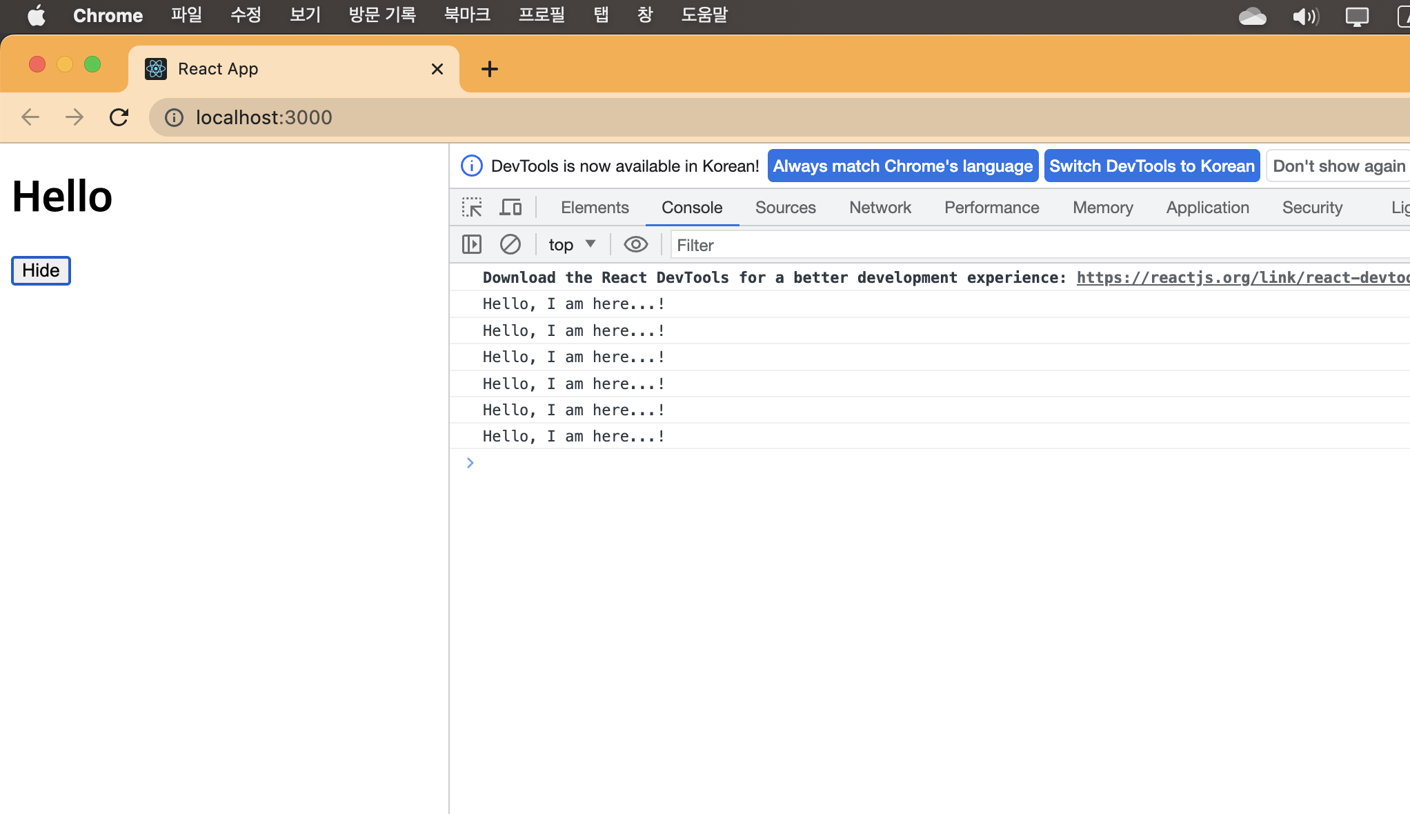
Task: Click the Hide button on the page
Action: click(41, 270)
